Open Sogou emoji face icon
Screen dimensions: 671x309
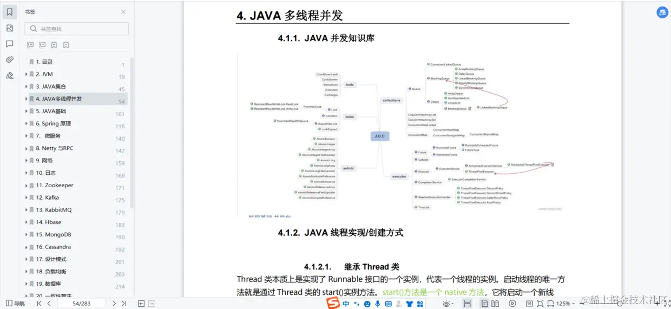tap(367, 304)
